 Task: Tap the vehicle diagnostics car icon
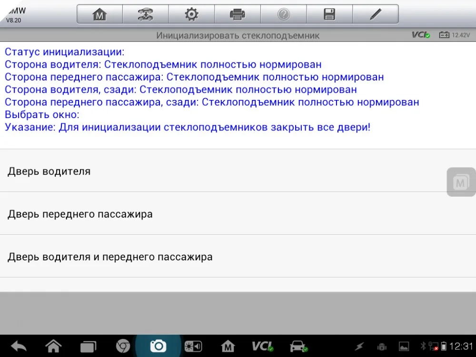tap(299, 346)
